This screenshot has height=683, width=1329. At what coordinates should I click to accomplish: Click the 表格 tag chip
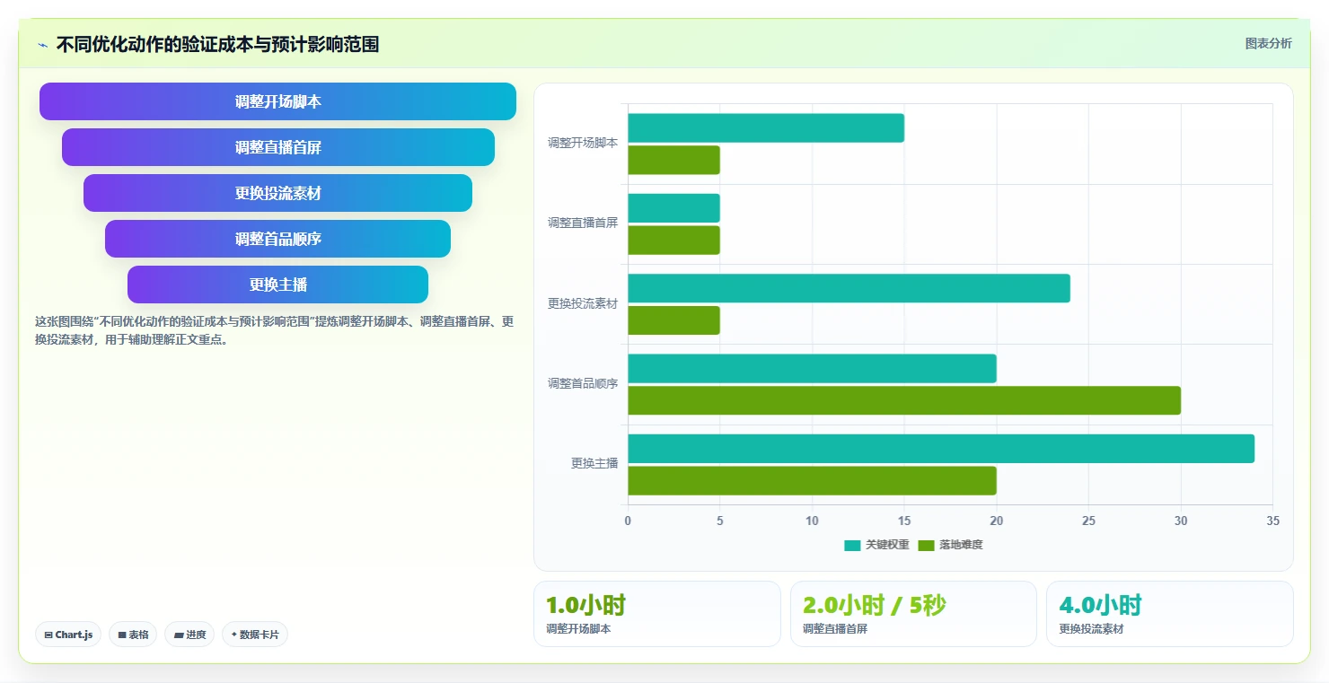pos(133,635)
